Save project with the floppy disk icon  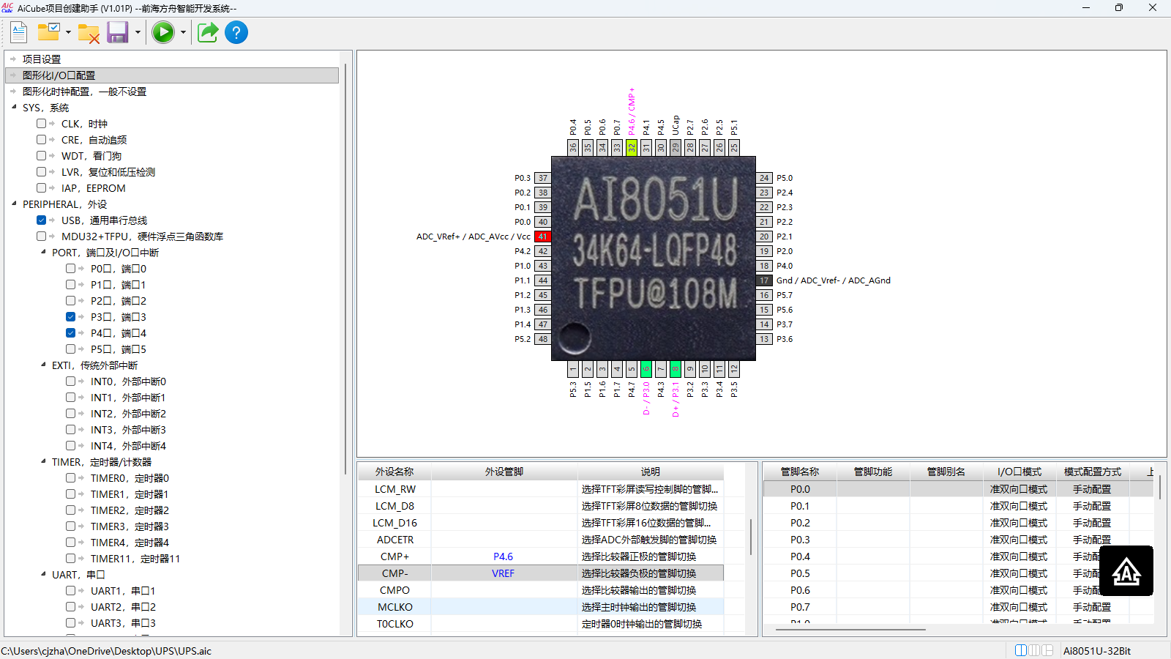tap(117, 32)
